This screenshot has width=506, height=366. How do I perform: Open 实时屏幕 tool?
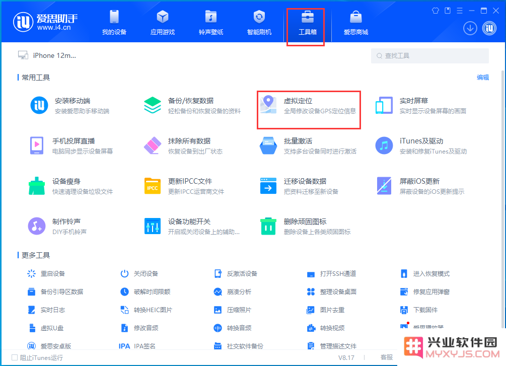[x=421, y=106]
